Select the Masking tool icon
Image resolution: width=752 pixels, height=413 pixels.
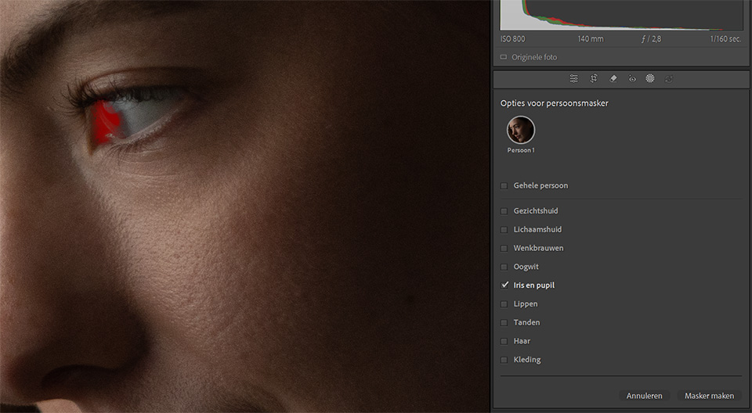(650, 78)
